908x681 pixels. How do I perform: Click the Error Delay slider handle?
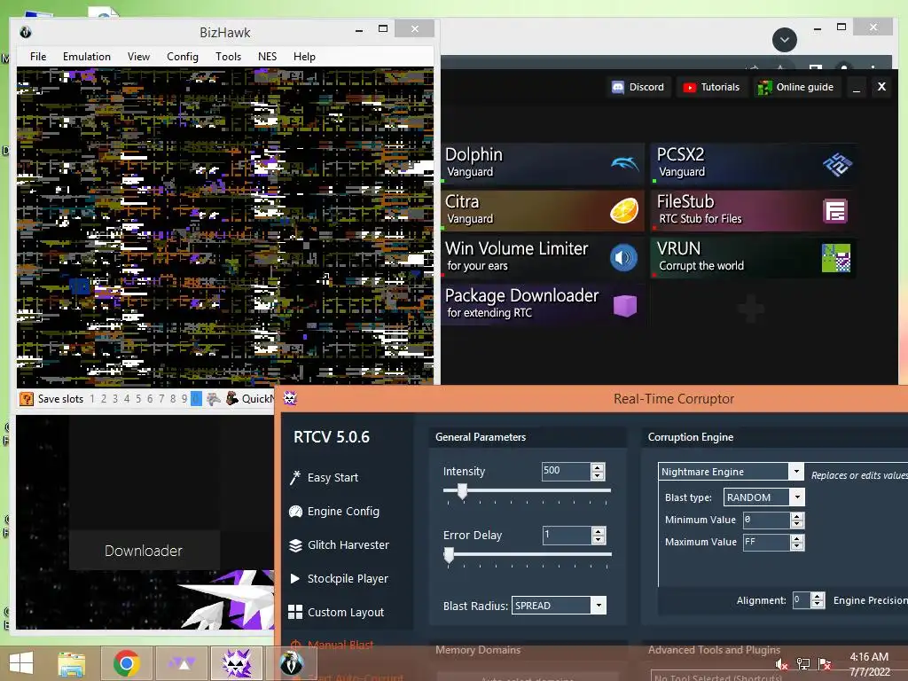[449, 555]
